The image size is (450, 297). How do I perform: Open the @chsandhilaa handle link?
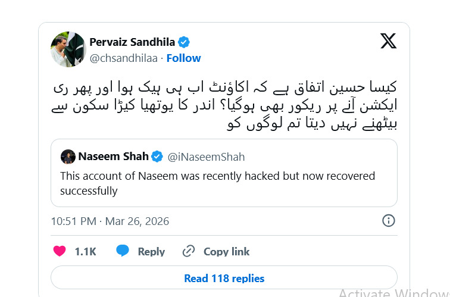pos(124,58)
